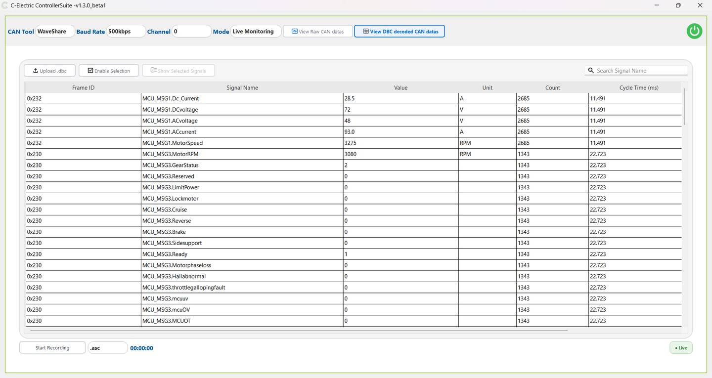Click the Live status indicator
This screenshot has width=712, height=378.
[681, 348]
